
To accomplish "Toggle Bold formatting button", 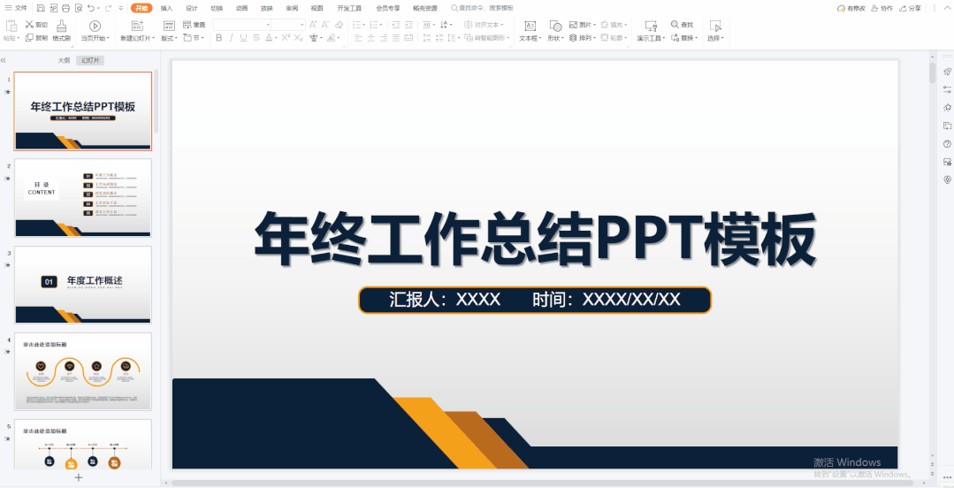I will pyautogui.click(x=218, y=38).
